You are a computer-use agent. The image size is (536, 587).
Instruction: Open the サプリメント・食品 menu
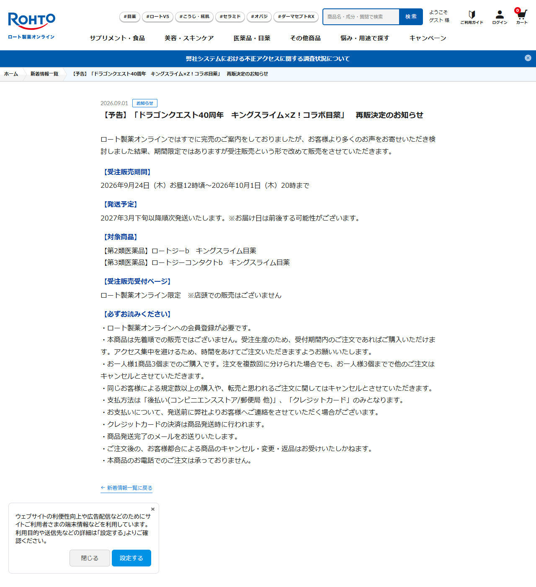(117, 38)
